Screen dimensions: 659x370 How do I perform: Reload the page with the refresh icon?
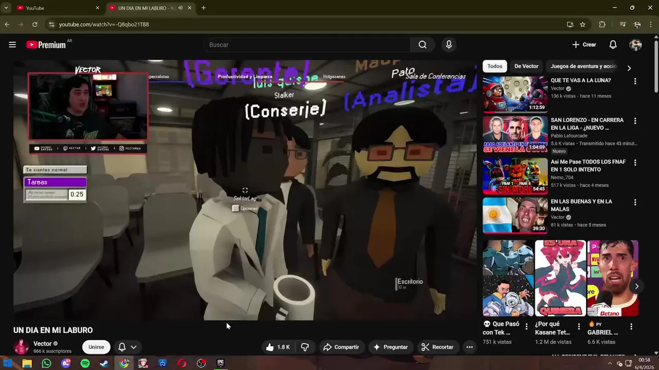pos(34,24)
